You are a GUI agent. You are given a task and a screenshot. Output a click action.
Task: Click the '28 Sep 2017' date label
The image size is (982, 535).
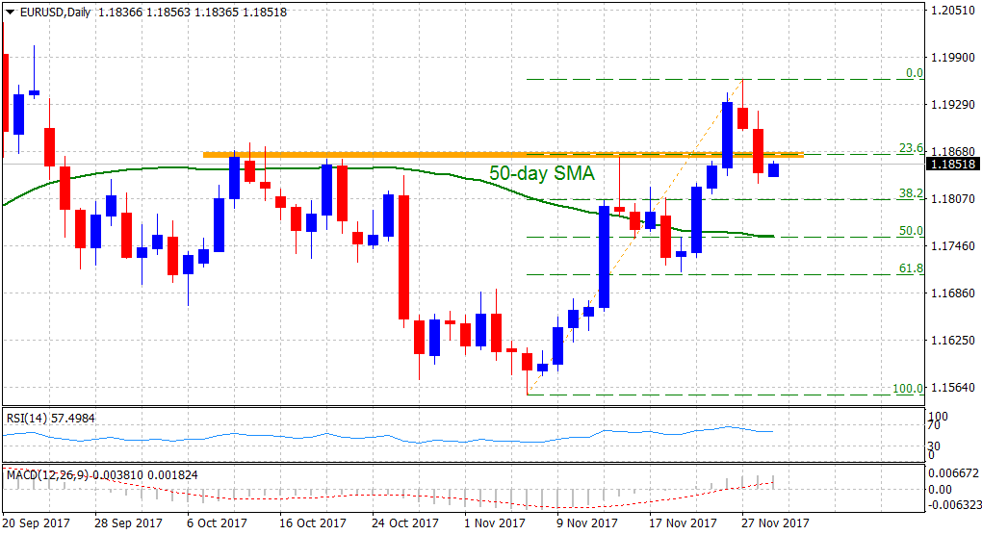pos(128,522)
